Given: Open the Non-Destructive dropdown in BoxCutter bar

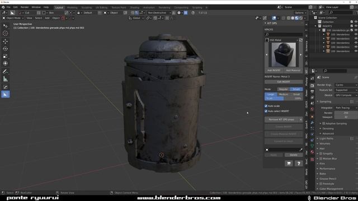Looking at the screenshot, I should (159, 13).
